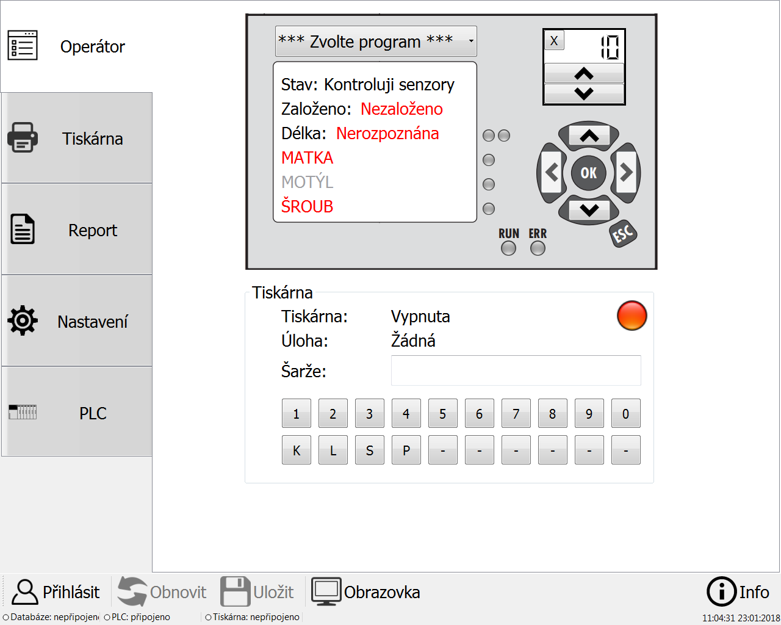This screenshot has height=625, width=781.
Task: Click inside the Šarže input field
Action: coord(516,370)
